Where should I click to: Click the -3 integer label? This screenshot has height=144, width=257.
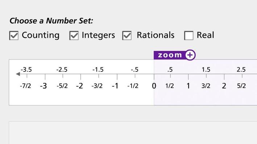click(x=43, y=86)
